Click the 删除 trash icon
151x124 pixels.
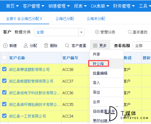pos(46,46)
